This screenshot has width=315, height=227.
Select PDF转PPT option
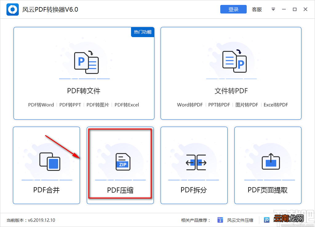click(70, 105)
